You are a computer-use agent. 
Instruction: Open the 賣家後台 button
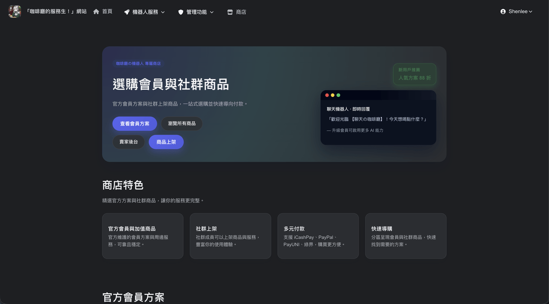click(129, 142)
